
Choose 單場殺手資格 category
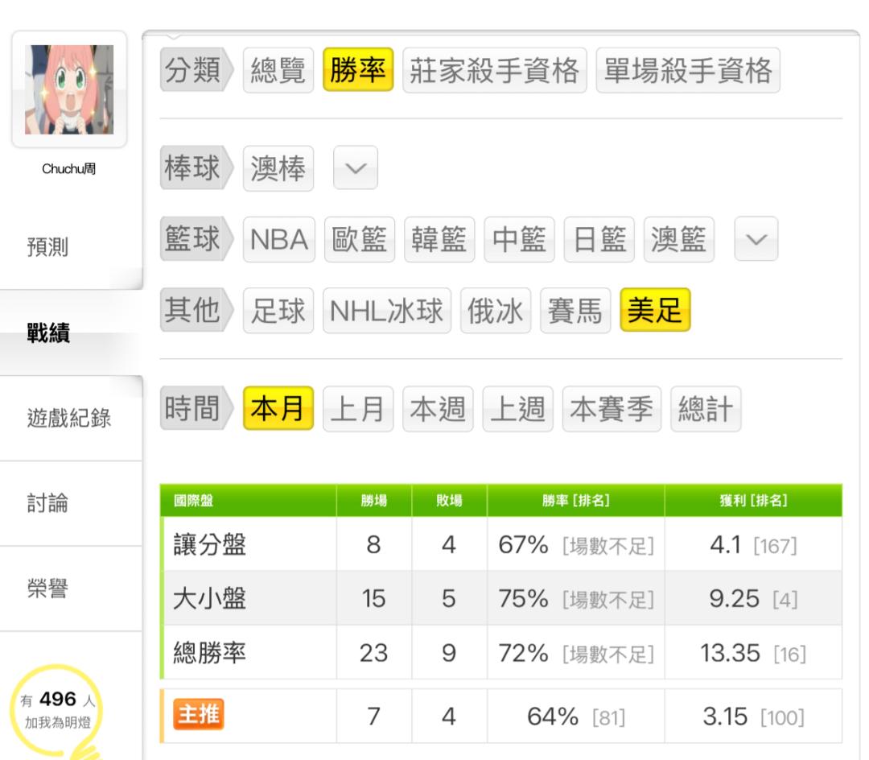[x=688, y=70]
